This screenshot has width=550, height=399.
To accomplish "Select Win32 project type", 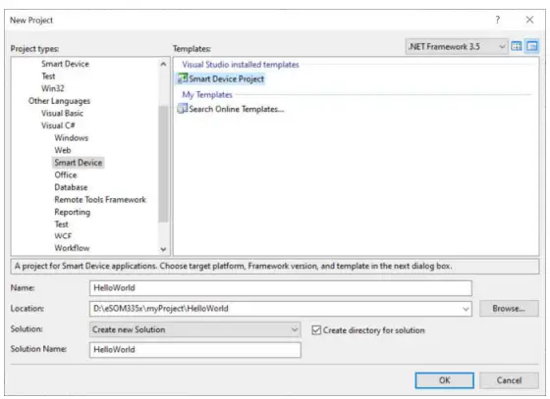I will pos(53,88).
